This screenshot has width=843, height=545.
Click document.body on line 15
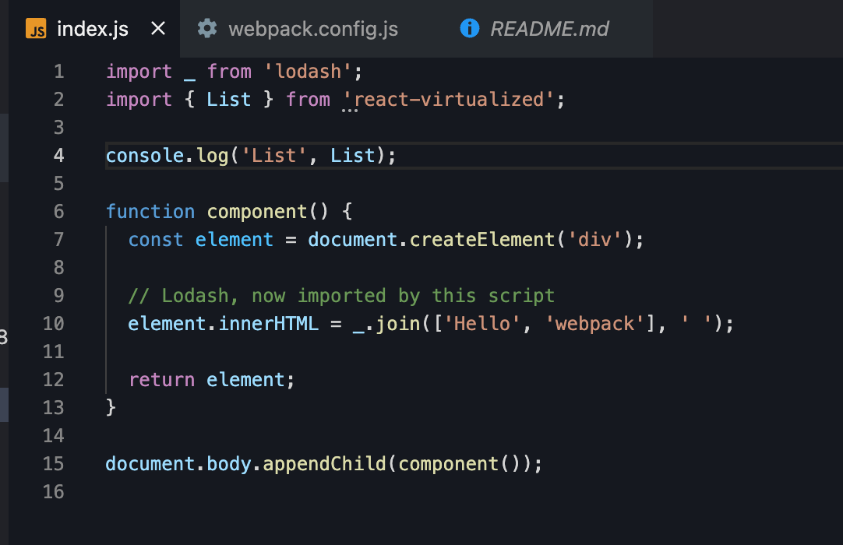click(x=178, y=464)
